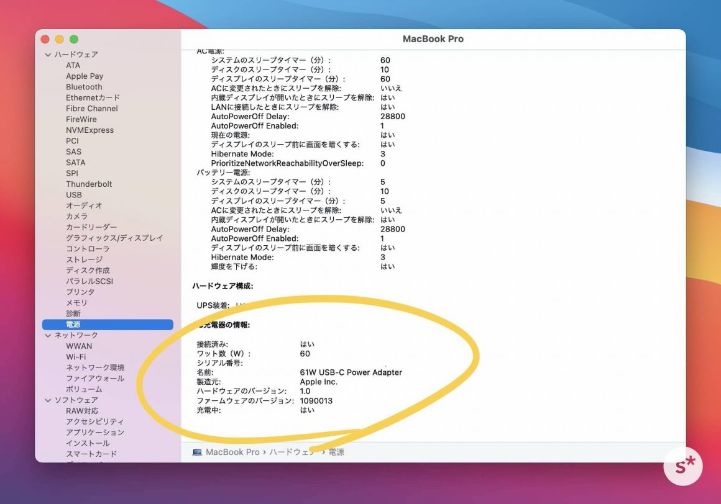Open the Thunderbolt hardware entry

point(89,184)
